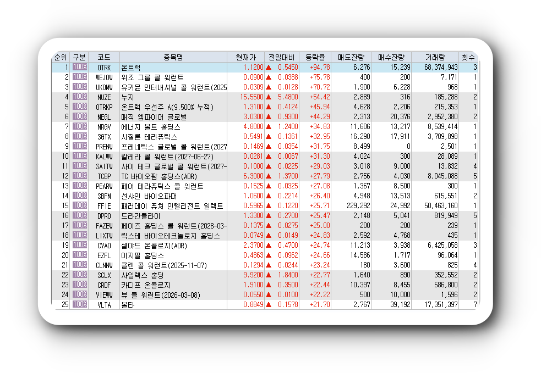This screenshot has height=373, width=541.
Task: Click the 100% badge in FFIE row
Action: [x=80, y=205]
